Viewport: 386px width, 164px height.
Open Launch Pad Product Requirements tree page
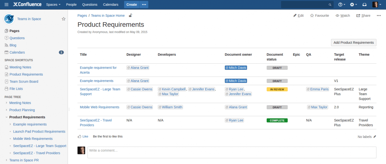(x=39, y=132)
